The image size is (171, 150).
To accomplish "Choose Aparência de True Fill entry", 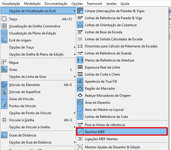I will pos(122,81).
